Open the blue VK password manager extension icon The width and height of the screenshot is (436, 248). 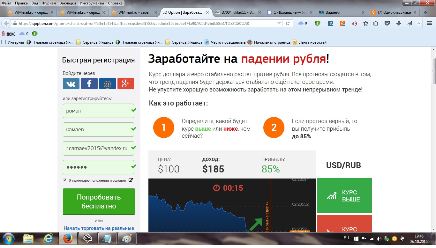click(331, 23)
